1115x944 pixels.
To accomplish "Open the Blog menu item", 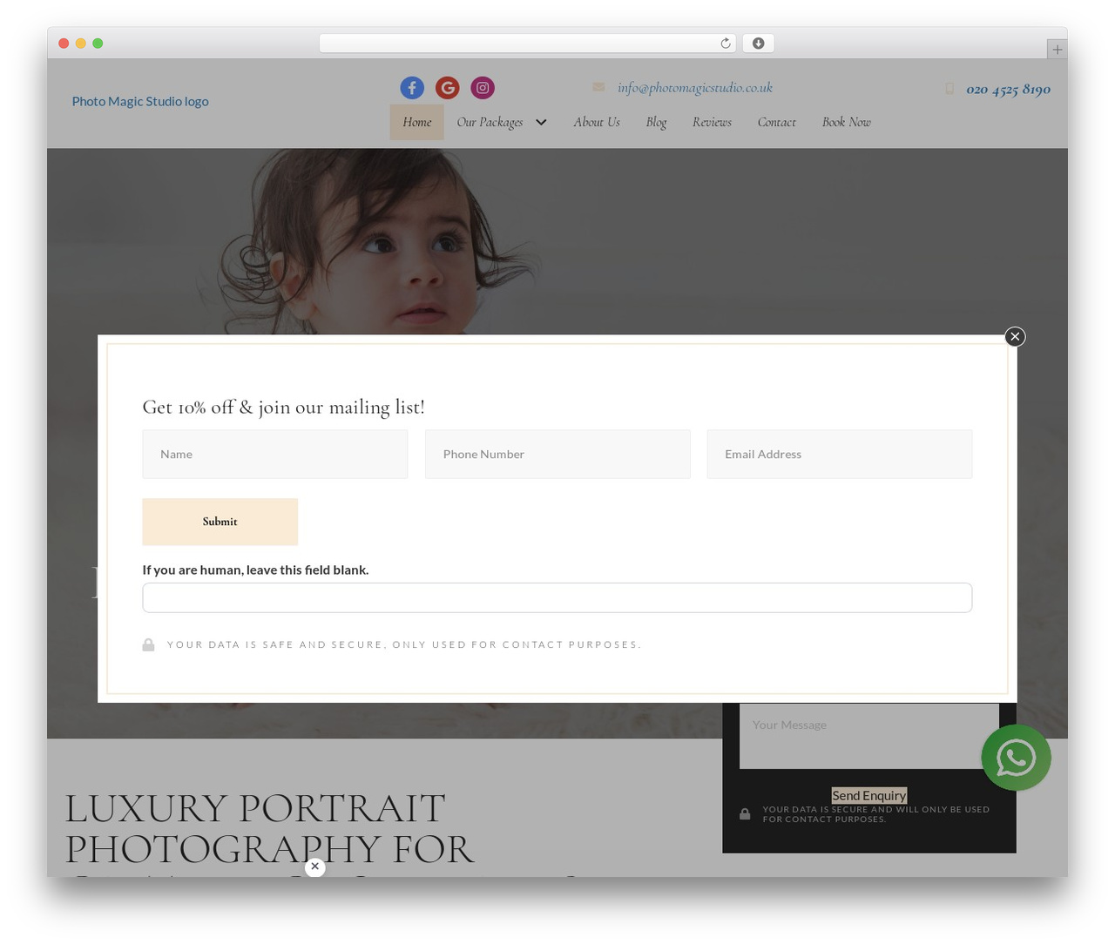I will tap(656, 122).
